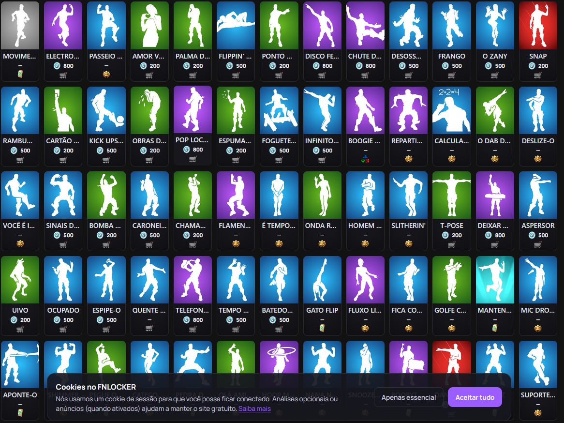Select the Mic Dro... emote icon

(x=538, y=280)
